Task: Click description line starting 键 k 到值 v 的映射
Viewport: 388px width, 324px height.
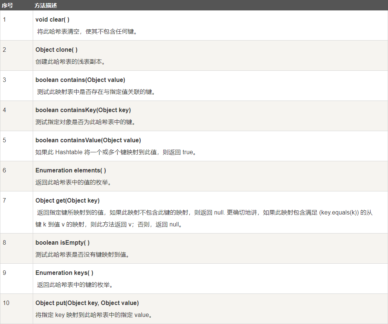Action: pos(109,225)
